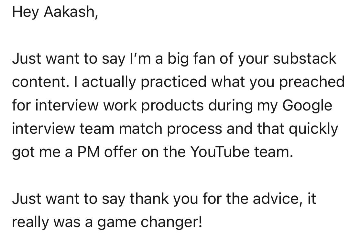Screen dimensions: 360x249
Task: Click the phrase 'team match process'
Action: click(151, 130)
